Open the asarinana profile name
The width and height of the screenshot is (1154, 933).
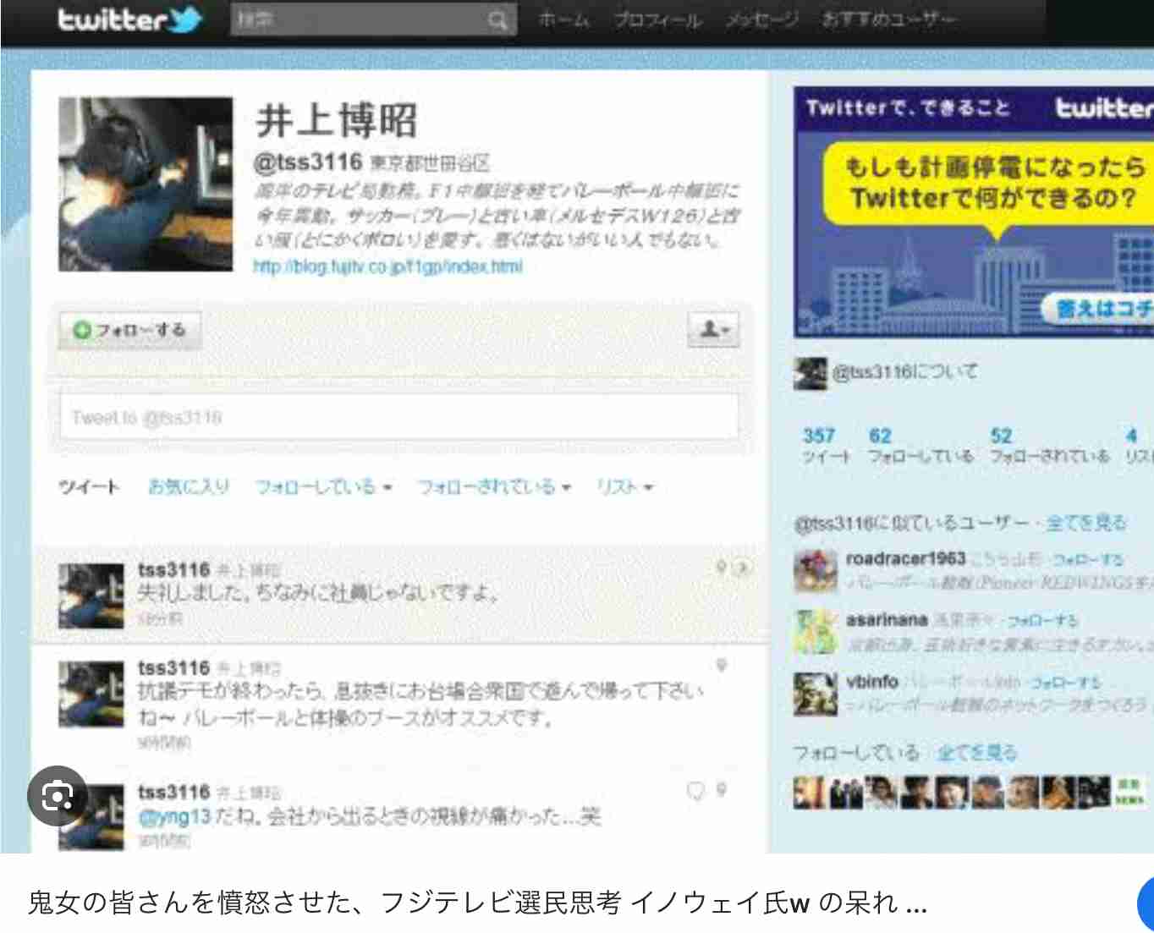click(x=887, y=620)
